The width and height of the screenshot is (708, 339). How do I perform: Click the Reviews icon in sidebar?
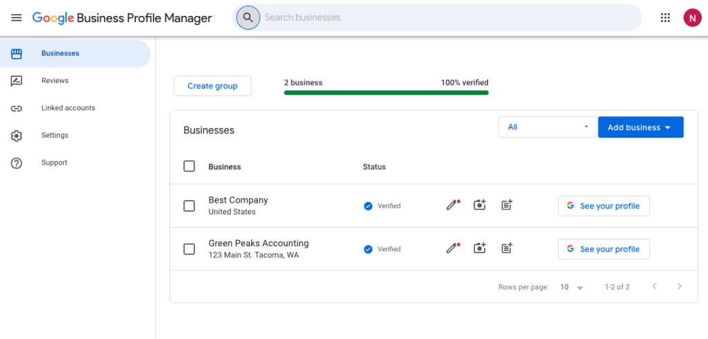point(17,81)
